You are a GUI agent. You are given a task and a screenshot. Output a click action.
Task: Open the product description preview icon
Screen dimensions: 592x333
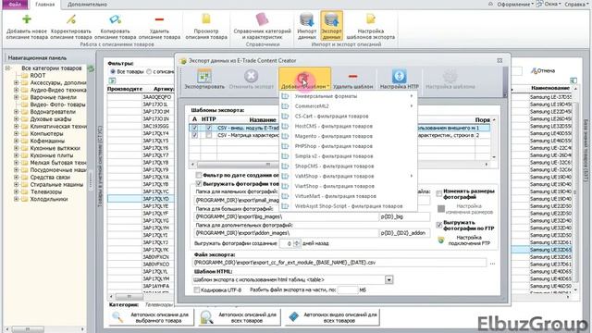tap(206, 18)
